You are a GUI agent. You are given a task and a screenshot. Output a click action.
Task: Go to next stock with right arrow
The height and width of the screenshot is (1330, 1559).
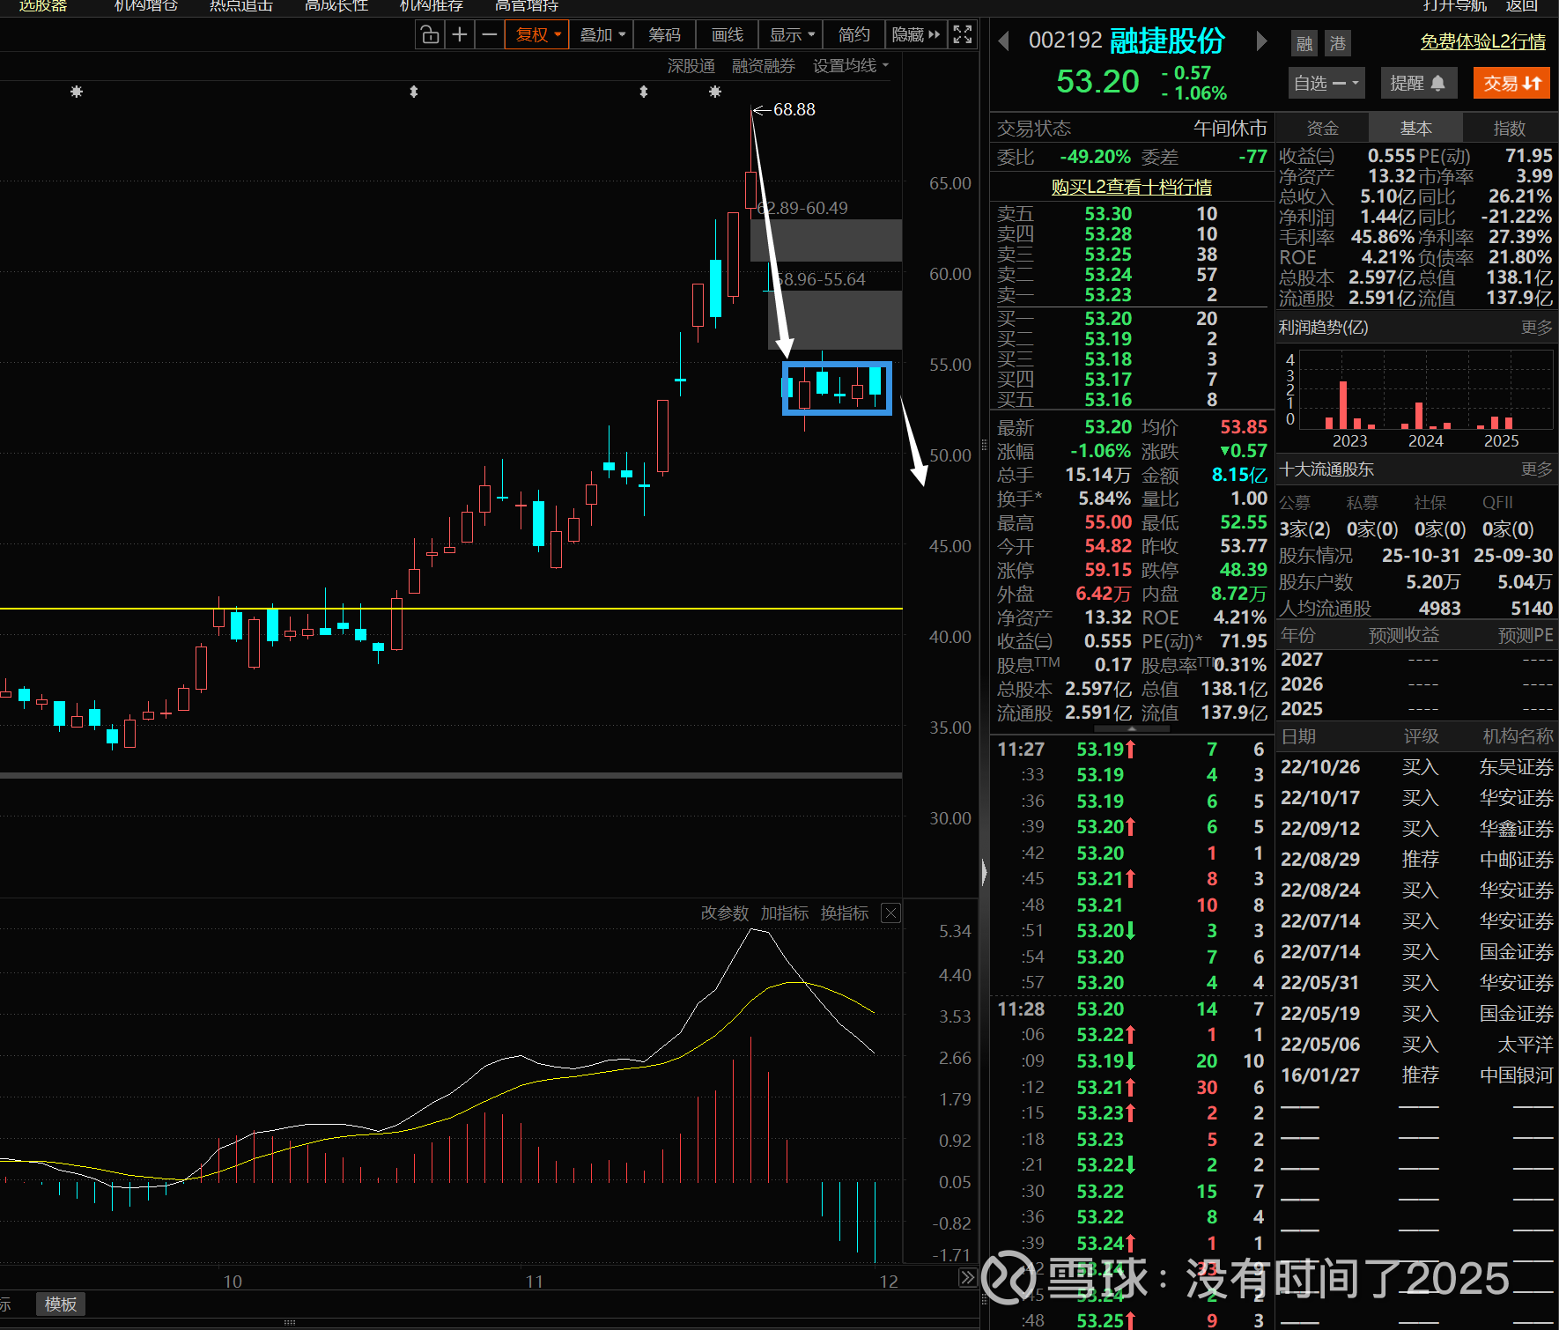point(1261,41)
